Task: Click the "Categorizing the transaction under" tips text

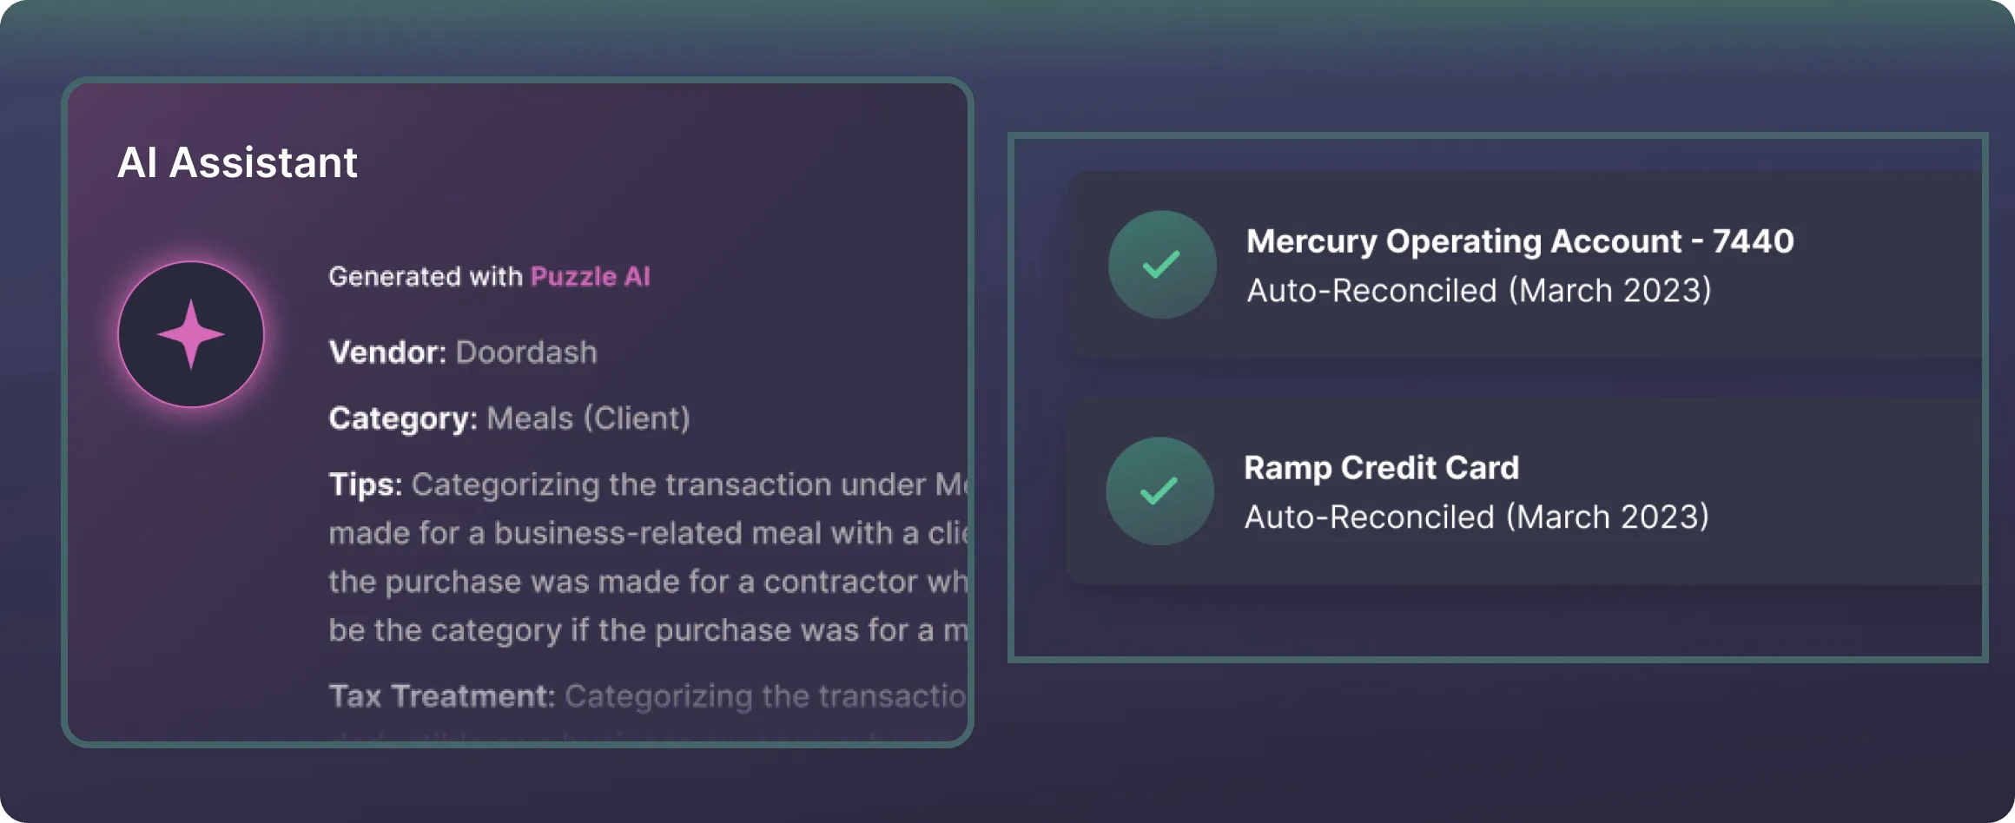Action: pyautogui.click(x=669, y=484)
